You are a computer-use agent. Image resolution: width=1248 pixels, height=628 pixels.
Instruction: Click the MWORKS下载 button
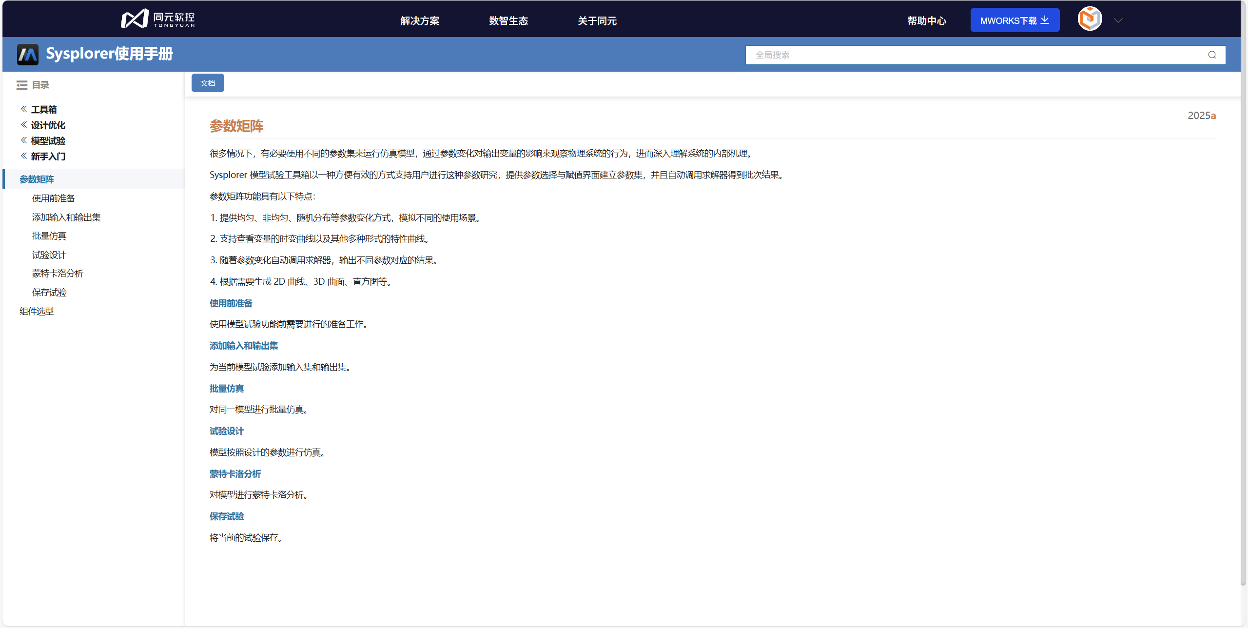(x=1014, y=20)
